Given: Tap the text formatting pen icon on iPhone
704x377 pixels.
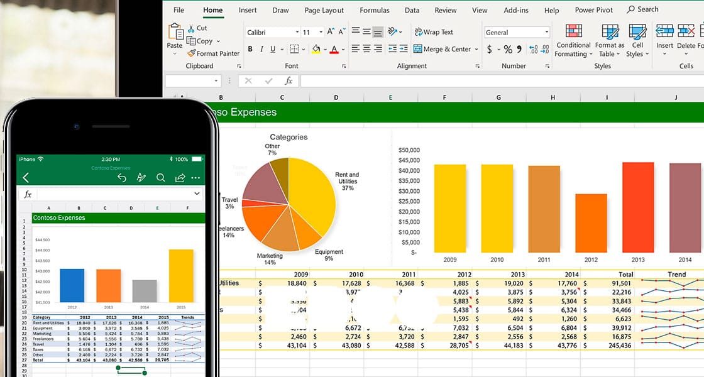Looking at the screenshot, I should point(141,178).
